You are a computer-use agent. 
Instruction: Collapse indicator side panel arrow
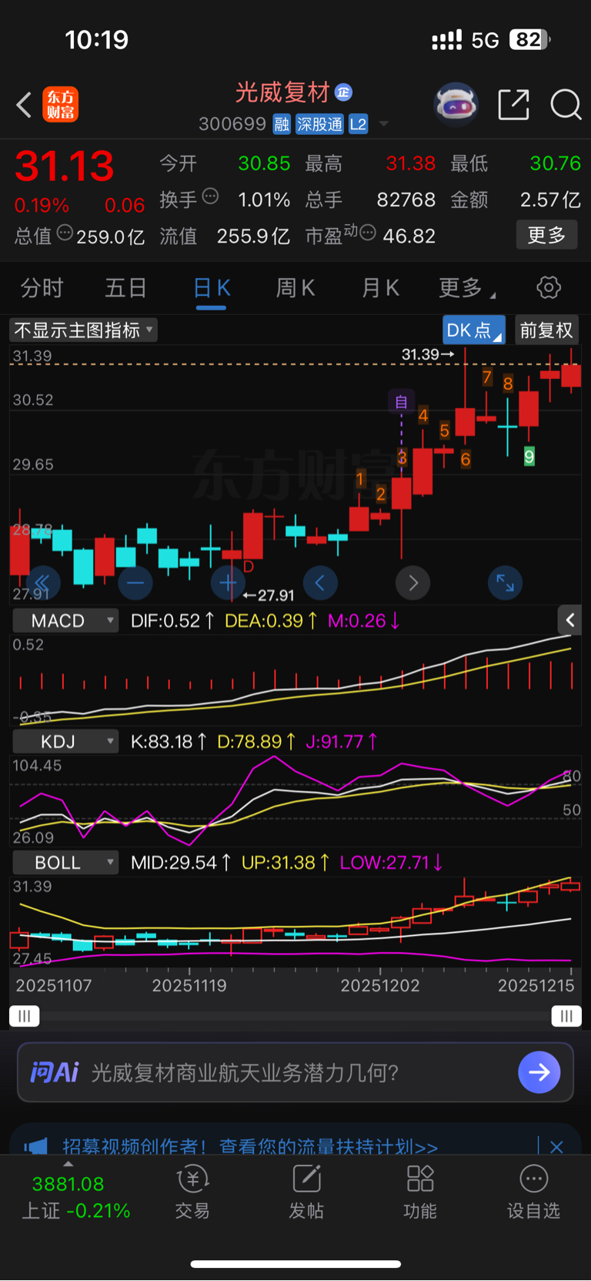point(569,620)
